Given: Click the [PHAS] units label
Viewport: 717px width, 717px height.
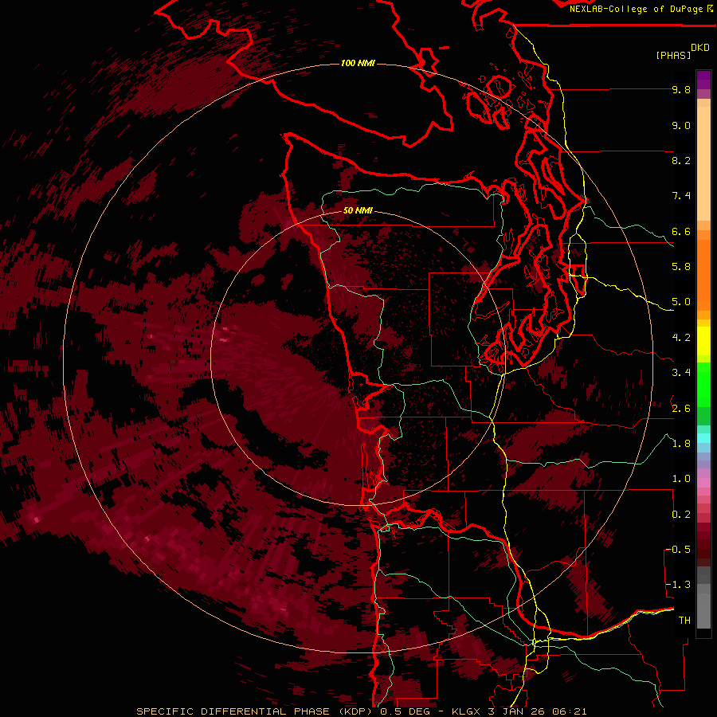Looking at the screenshot, I should pos(673,55).
